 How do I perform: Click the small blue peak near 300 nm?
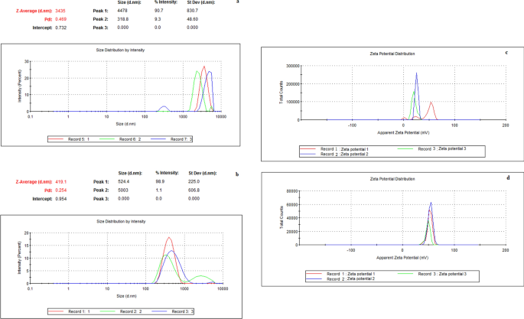click(x=163, y=109)
